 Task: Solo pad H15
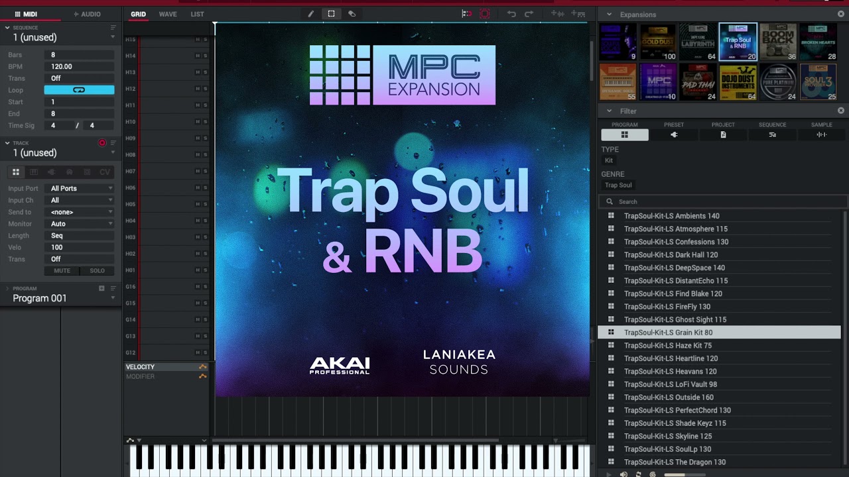click(206, 39)
